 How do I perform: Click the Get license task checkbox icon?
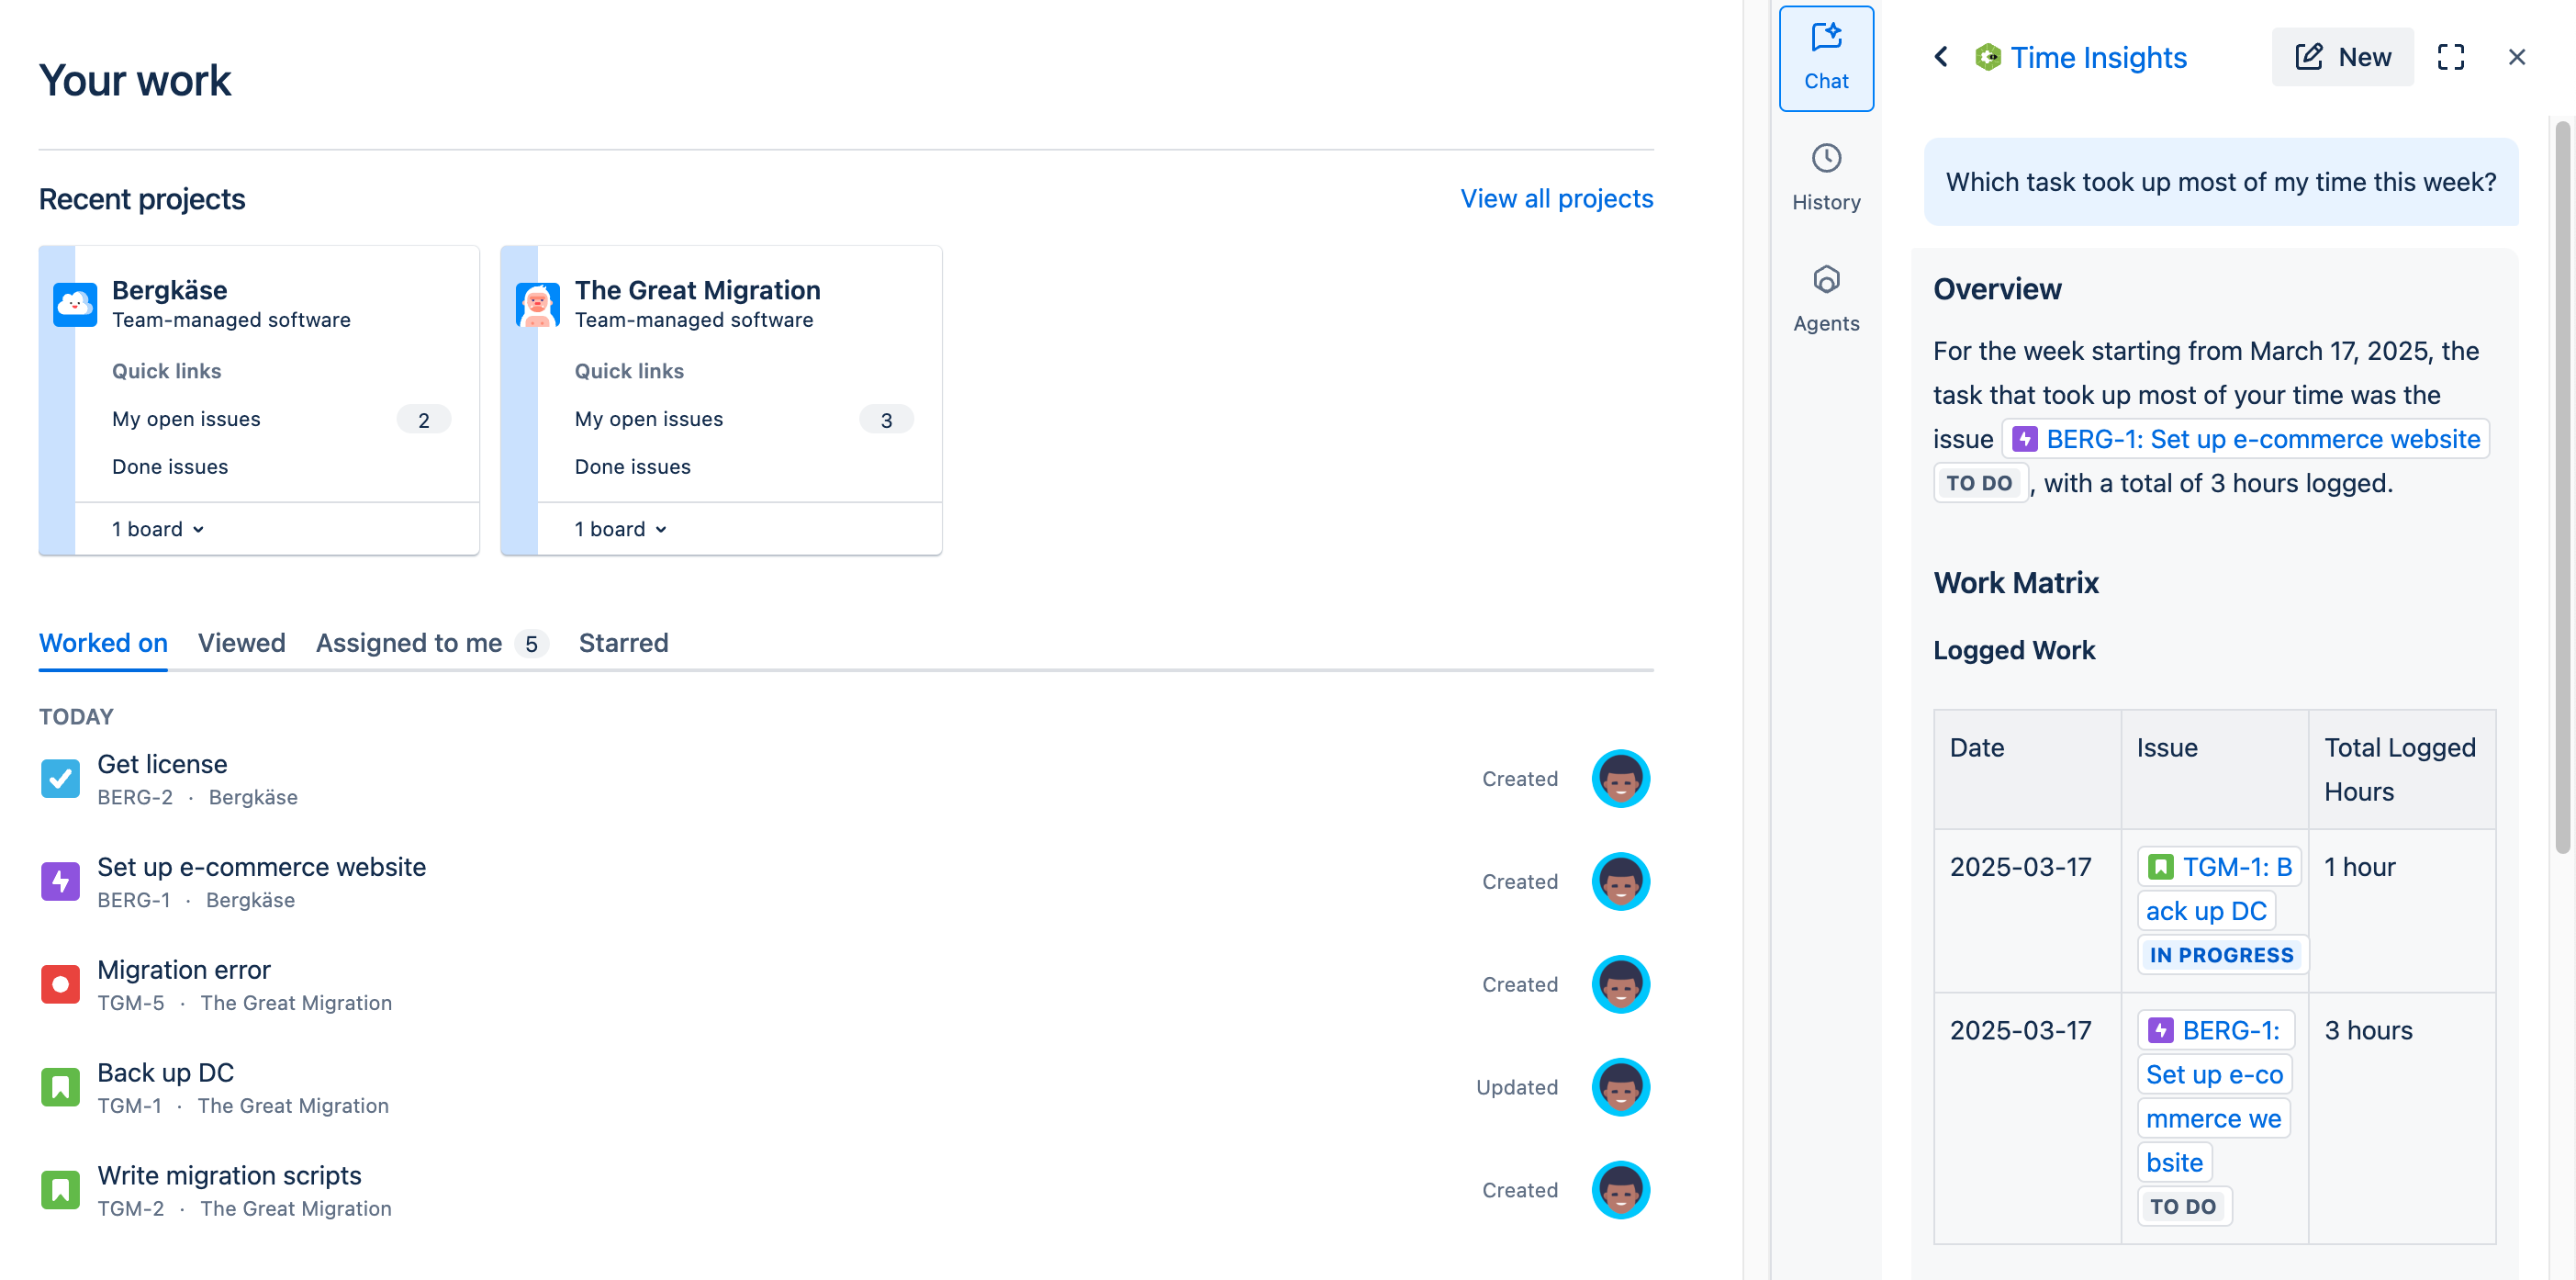tap(60, 778)
